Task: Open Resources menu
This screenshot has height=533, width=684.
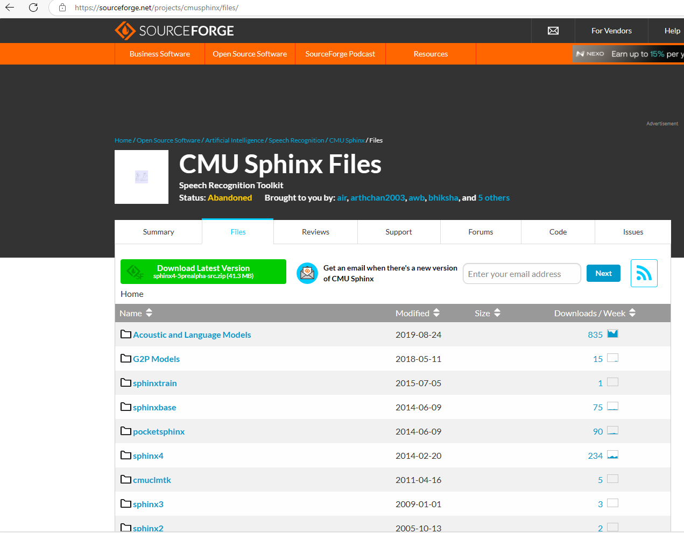Action: coord(431,54)
